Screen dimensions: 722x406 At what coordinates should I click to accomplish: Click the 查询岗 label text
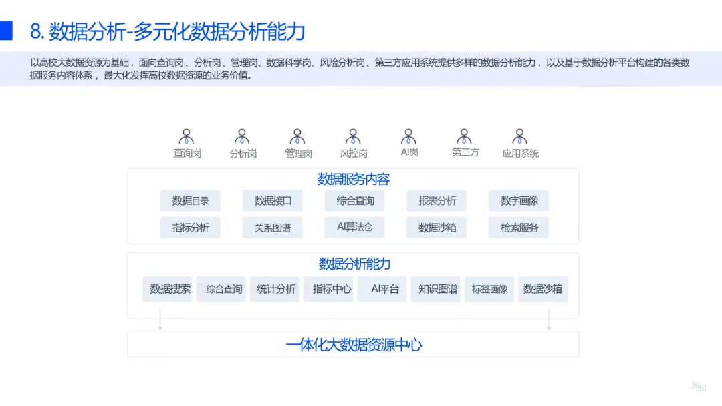click(187, 153)
